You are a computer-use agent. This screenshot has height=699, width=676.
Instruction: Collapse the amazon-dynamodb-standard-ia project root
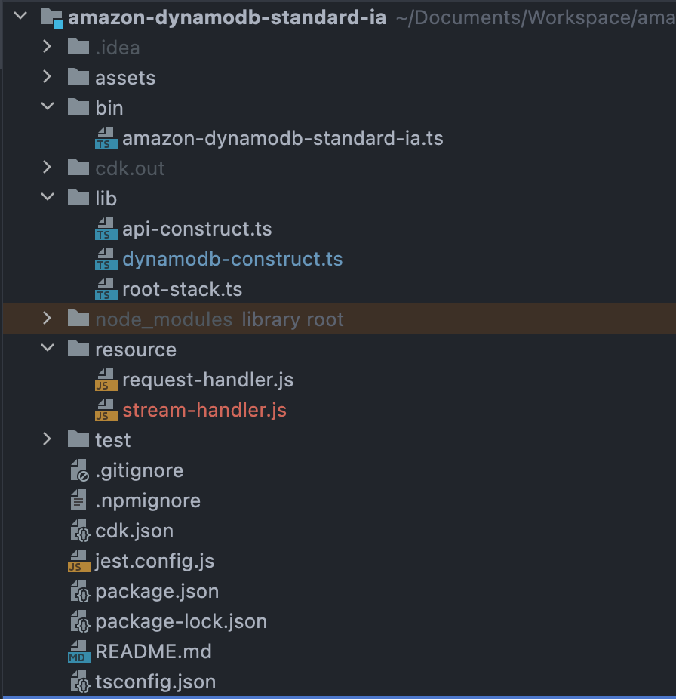pyautogui.click(x=20, y=17)
